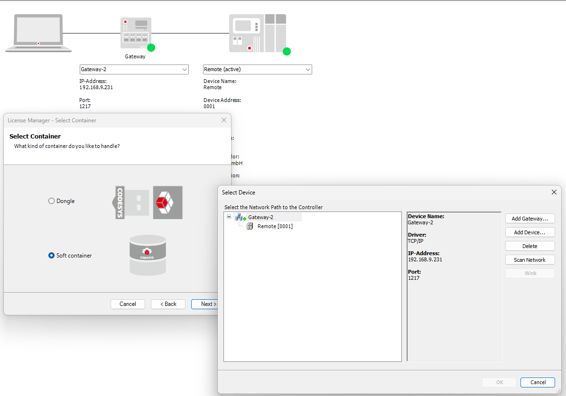Click the CODESYS soft container database image
This screenshot has height=396, width=566.
pos(148,255)
